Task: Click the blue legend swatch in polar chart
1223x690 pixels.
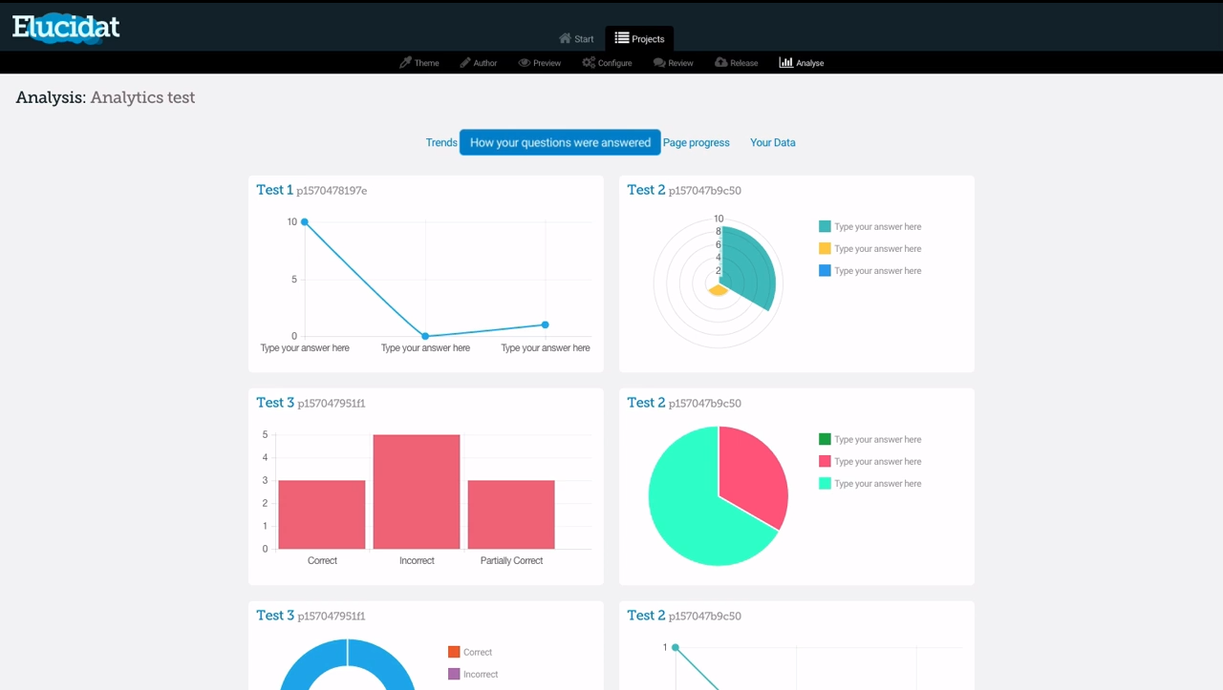Action: click(x=825, y=271)
